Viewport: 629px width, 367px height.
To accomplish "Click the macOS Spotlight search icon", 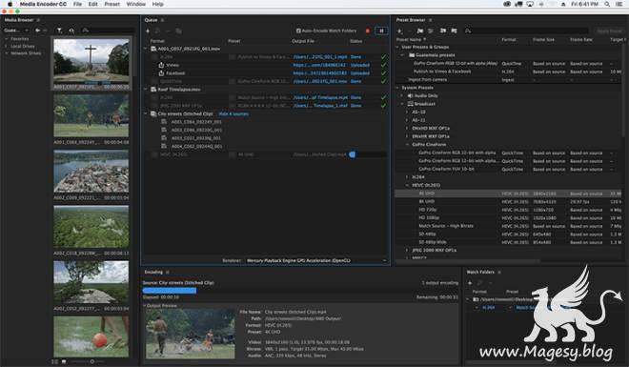I will (x=607, y=4).
